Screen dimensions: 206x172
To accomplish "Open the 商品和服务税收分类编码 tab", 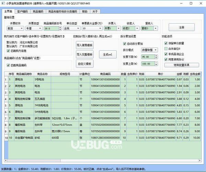I will [63, 12].
